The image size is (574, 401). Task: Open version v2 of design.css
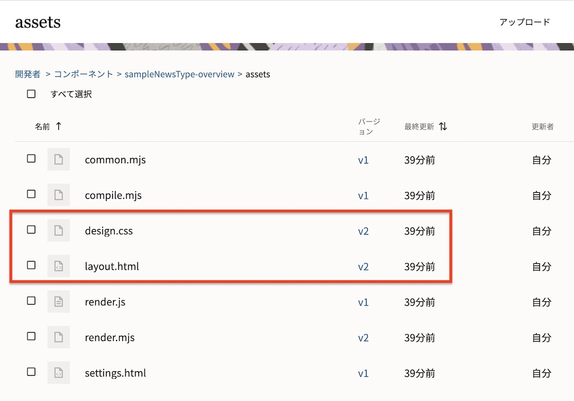363,231
